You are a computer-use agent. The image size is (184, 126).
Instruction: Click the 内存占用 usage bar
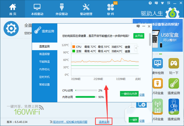86,97
